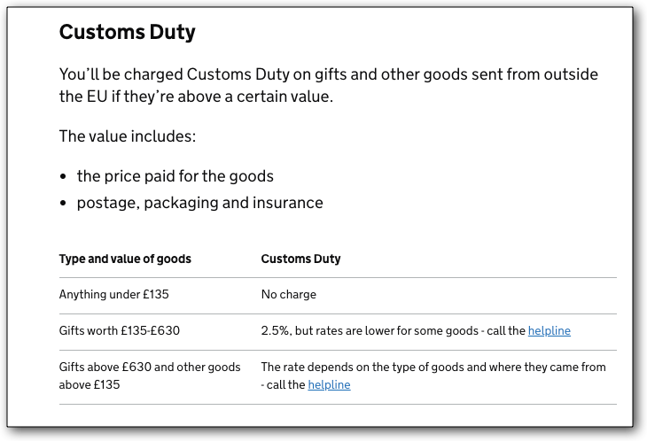Click 'The value includes:' paragraph
The width and height of the screenshot is (647, 441).
(127, 136)
